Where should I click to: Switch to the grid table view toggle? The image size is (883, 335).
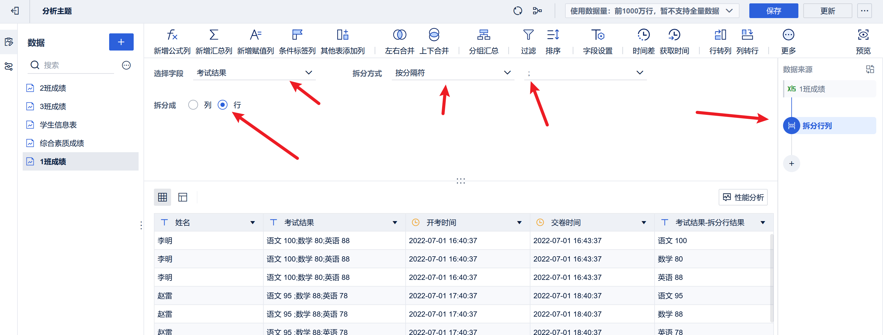pyautogui.click(x=162, y=197)
